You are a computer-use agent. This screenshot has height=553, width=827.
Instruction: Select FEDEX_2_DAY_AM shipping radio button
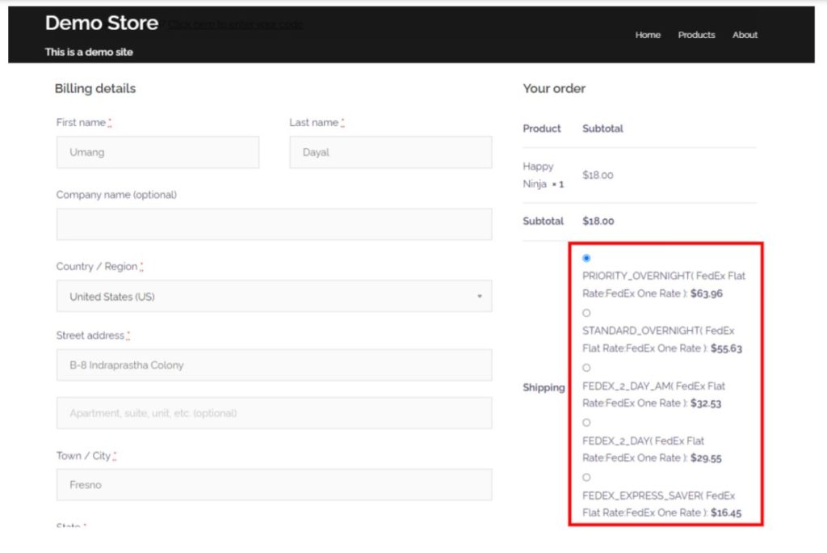coord(586,368)
